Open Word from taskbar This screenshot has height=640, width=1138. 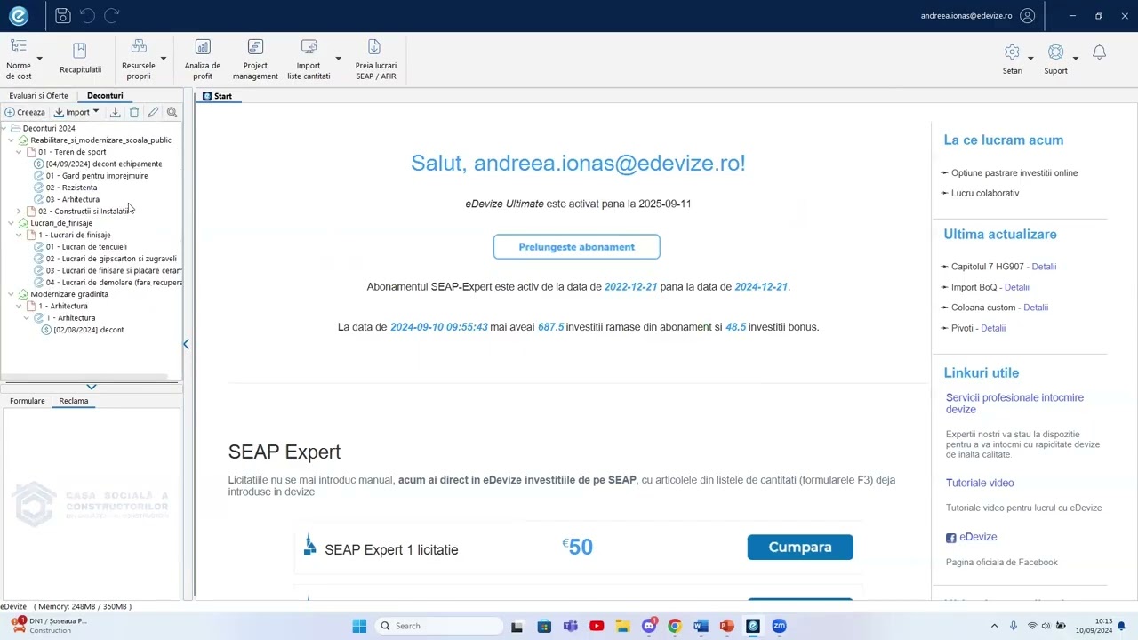coord(701,626)
